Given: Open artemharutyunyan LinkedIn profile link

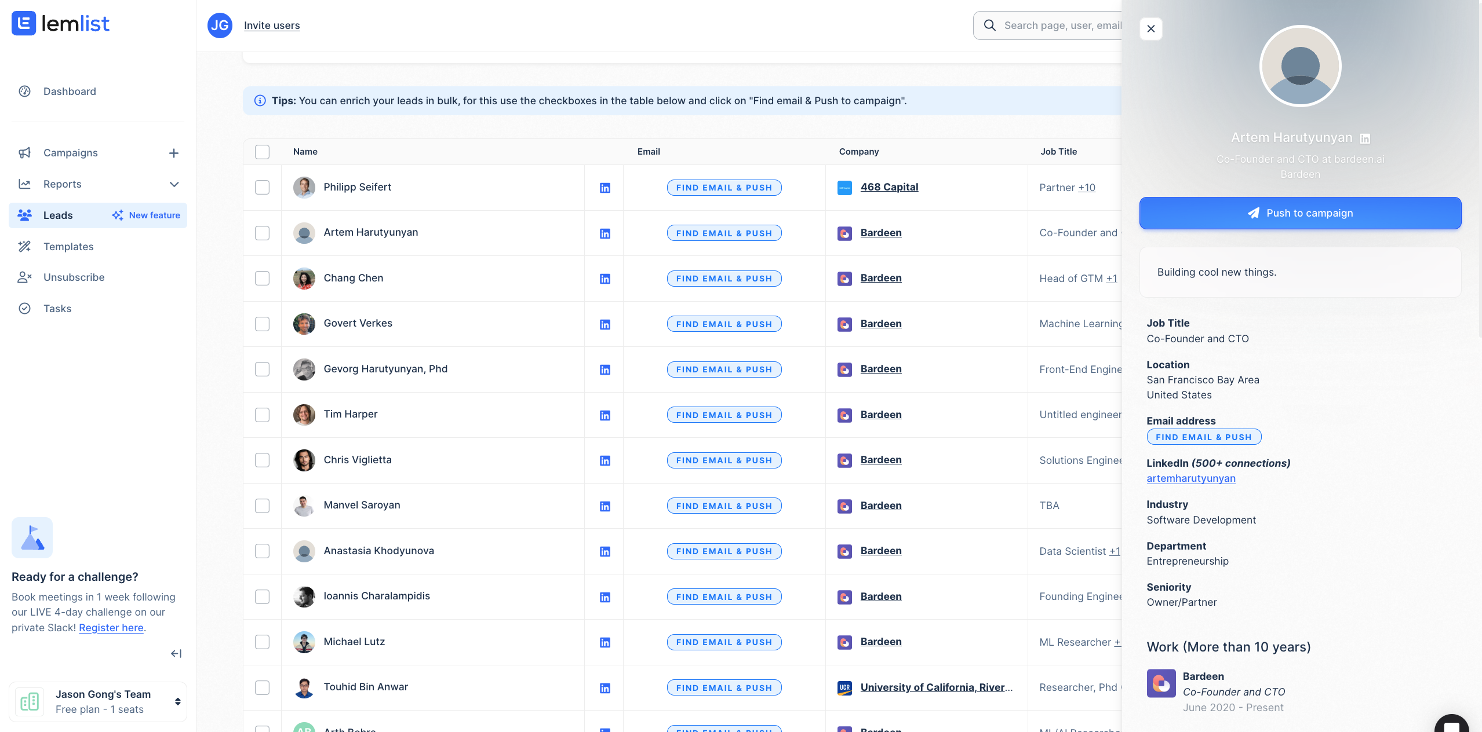Looking at the screenshot, I should tap(1190, 478).
